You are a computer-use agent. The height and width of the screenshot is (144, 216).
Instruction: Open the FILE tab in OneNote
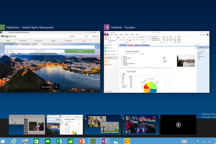point(106,35)
